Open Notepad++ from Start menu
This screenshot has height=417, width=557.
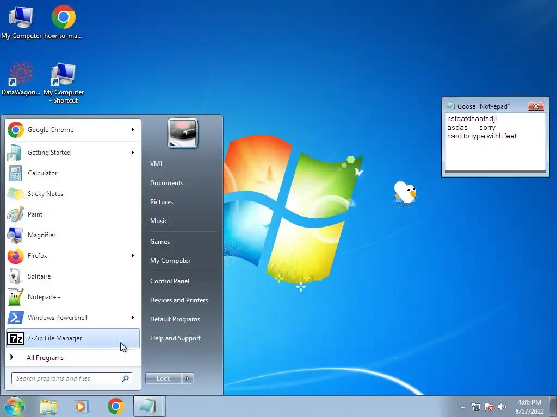(x=73, y=297)
